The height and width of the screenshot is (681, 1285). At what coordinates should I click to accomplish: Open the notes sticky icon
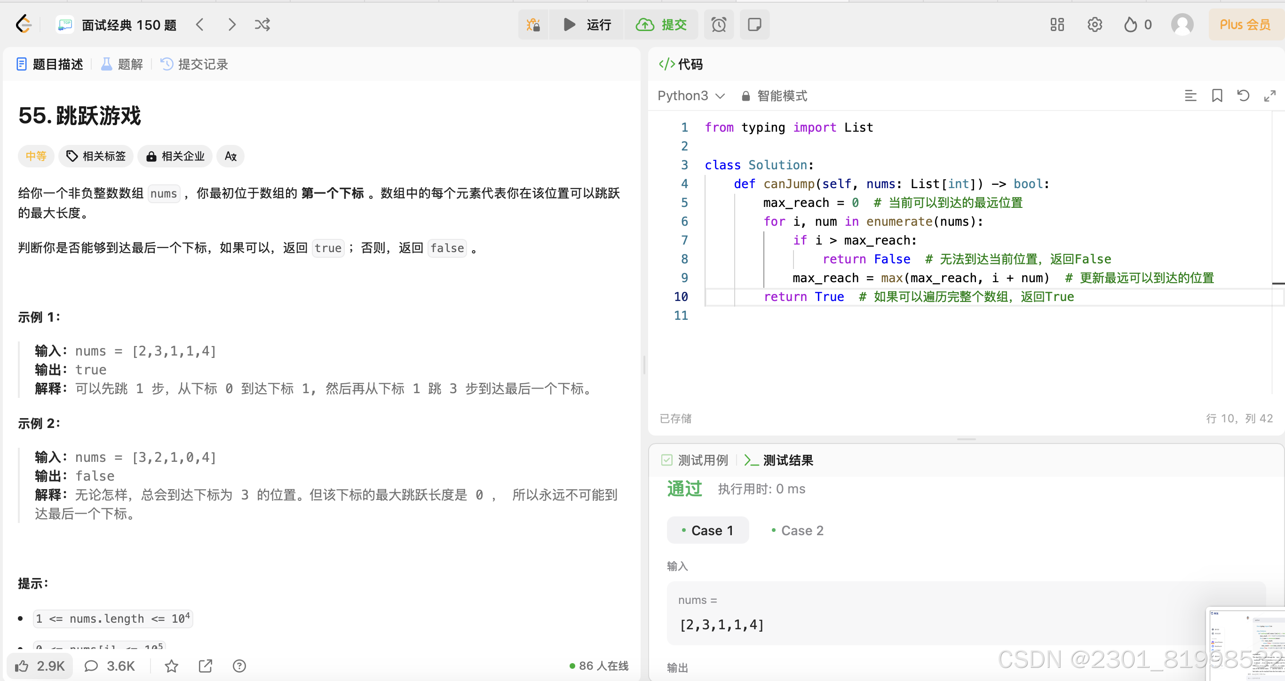point(754,24)
